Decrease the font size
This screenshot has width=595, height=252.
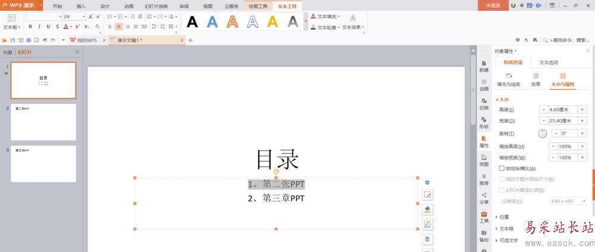[x=98, y=17]
